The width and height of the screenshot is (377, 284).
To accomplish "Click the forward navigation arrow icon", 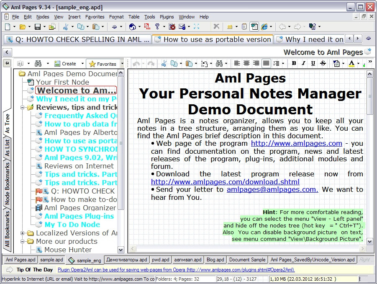I will [297, 26].
